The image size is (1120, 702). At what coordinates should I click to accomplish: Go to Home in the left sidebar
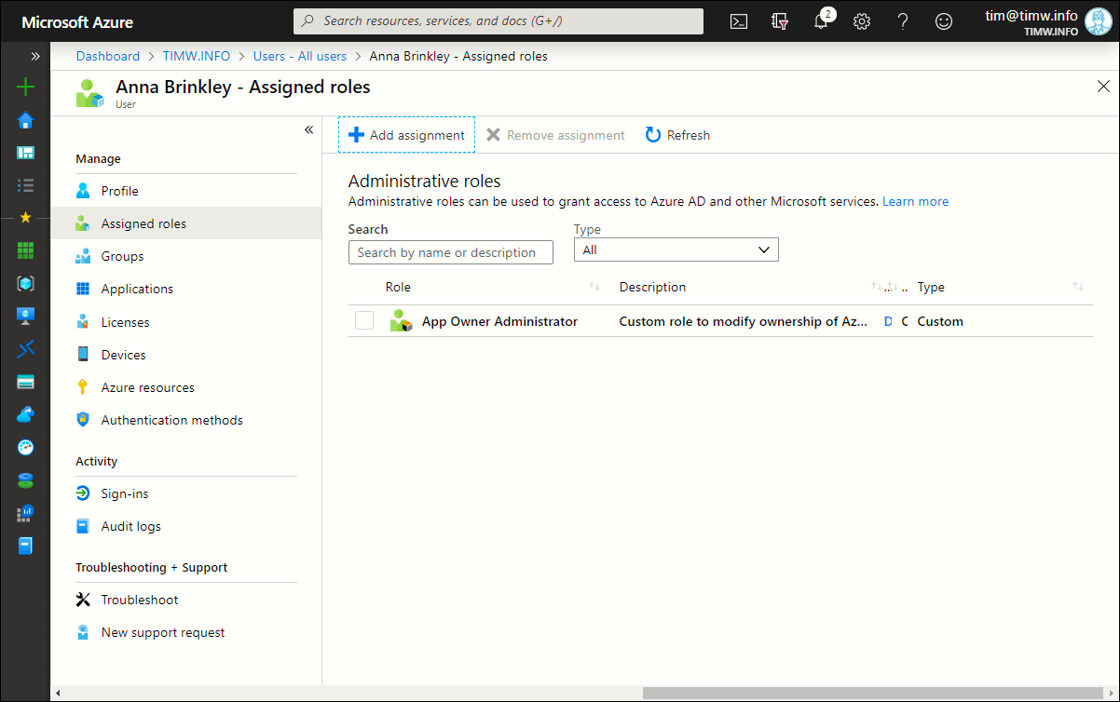point(26,120)
